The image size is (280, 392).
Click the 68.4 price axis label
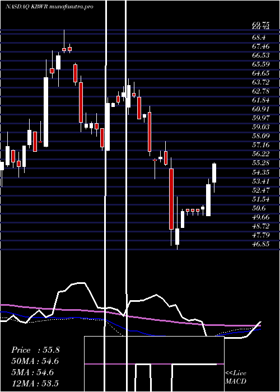click(259, 38)
